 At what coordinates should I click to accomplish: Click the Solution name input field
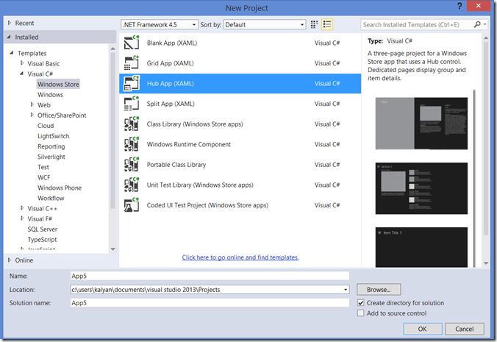[x=210, y=303]
